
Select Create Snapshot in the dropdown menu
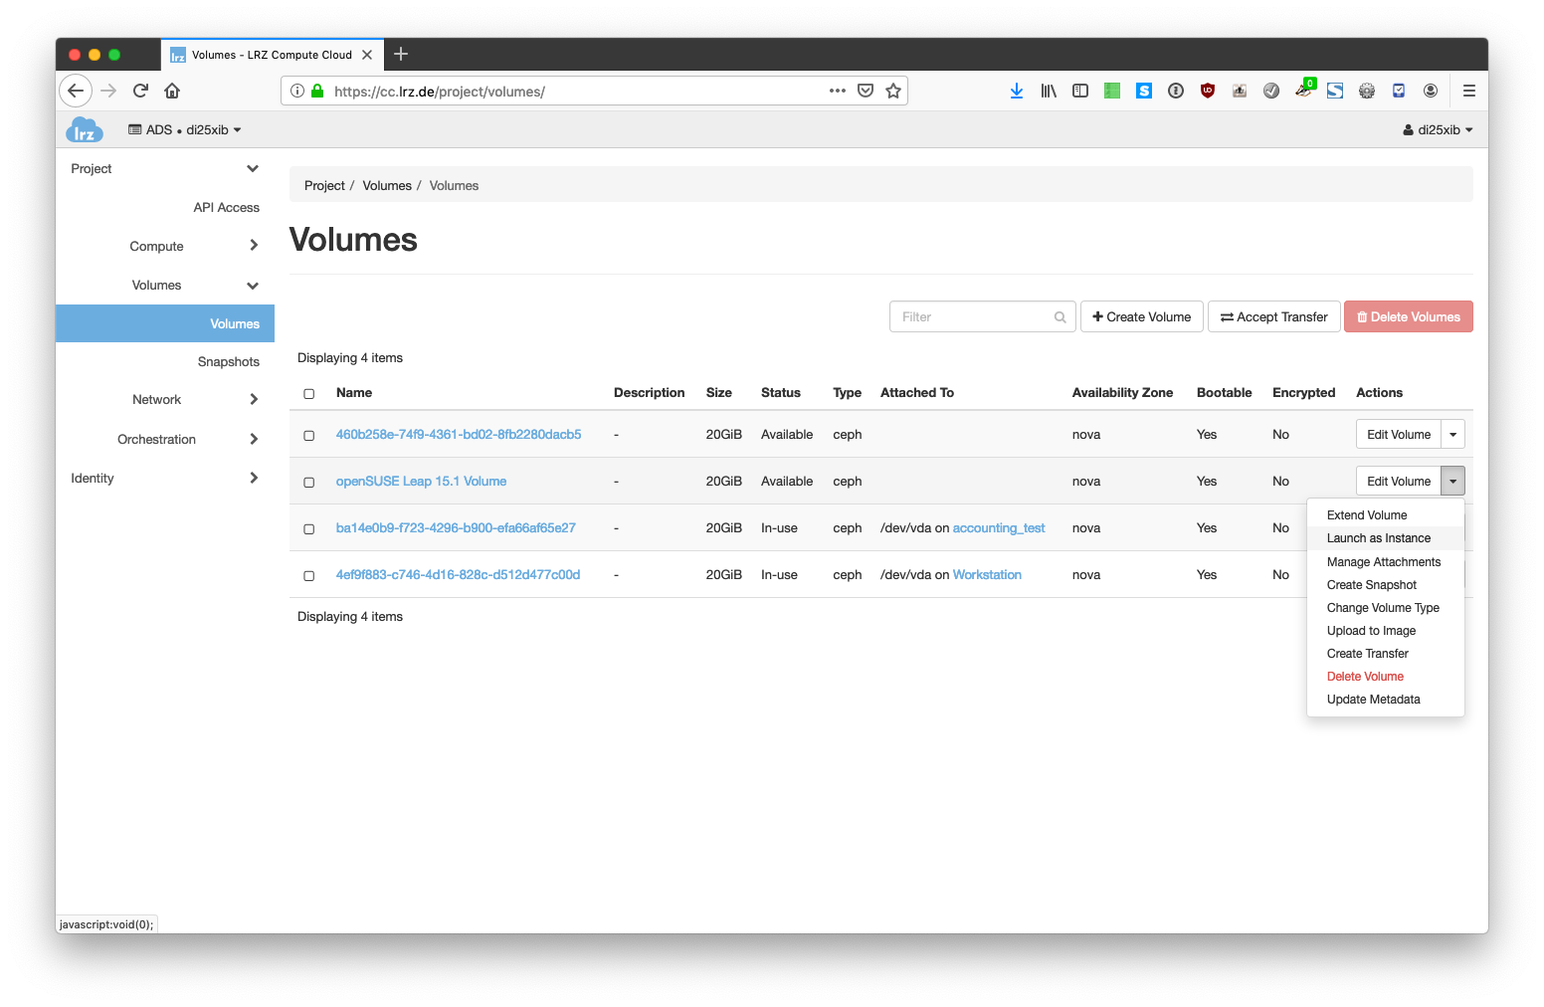pos(1371,585)
